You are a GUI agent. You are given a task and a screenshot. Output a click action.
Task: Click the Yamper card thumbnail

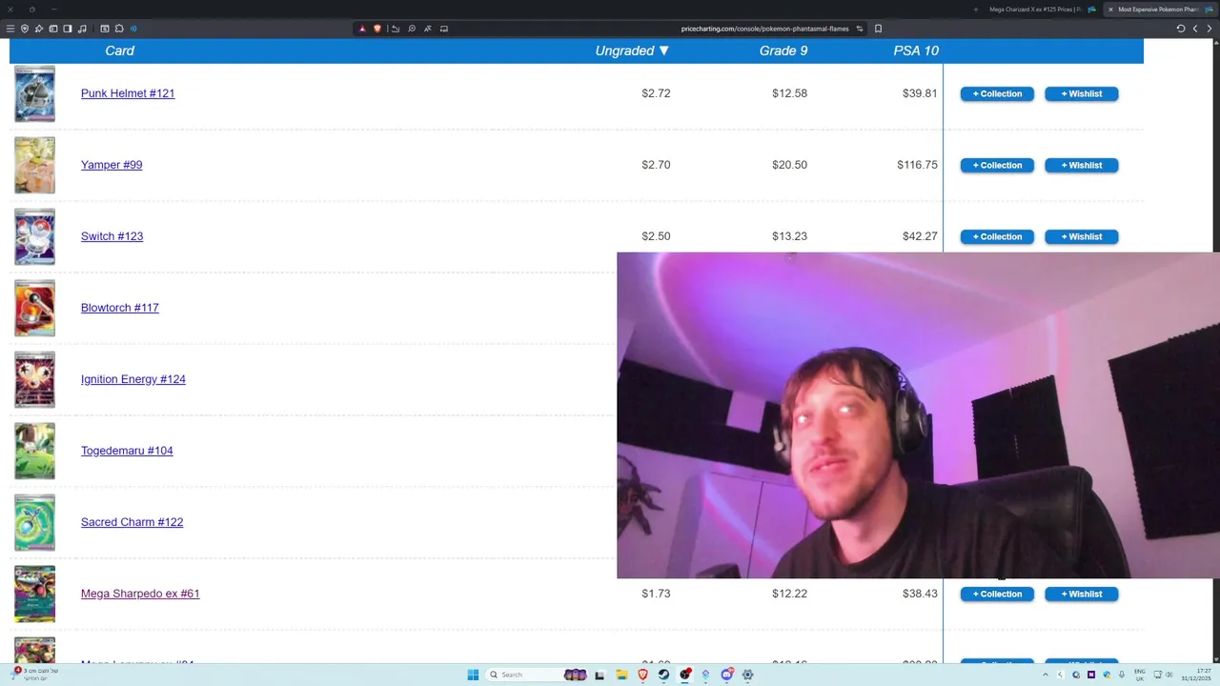34,165
